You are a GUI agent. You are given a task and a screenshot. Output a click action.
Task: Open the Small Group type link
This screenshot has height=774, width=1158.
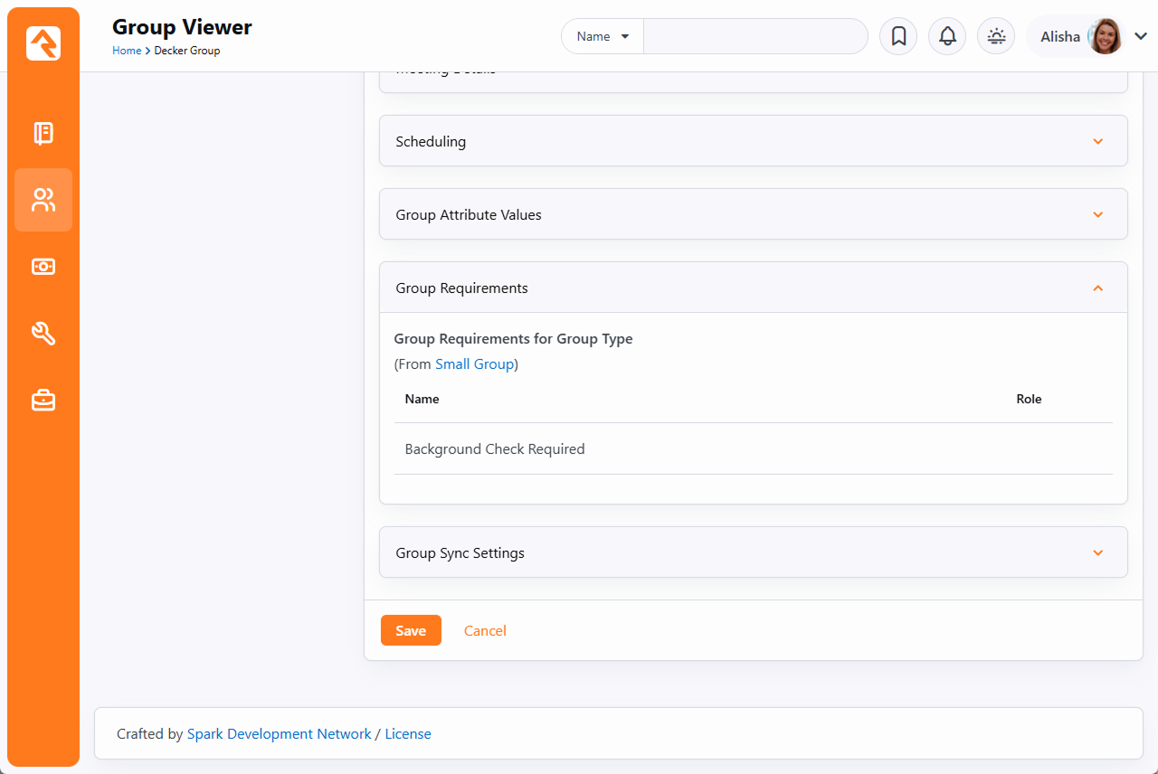[x=475, y=364]
